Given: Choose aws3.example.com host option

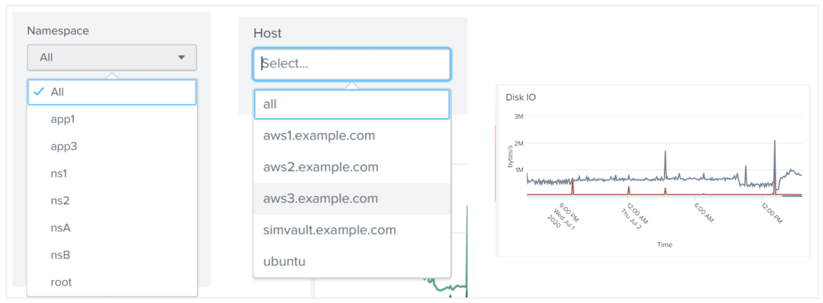Looking at the screenshot, I should [x=320, y=199].
